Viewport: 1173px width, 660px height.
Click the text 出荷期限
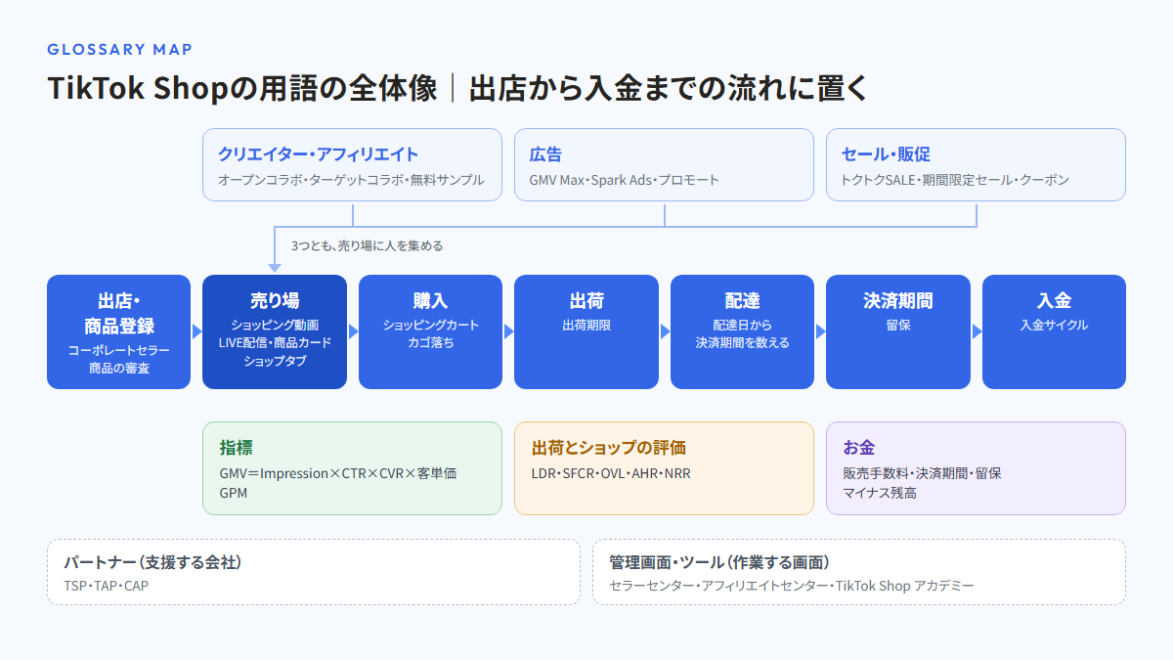pos(586,325)
